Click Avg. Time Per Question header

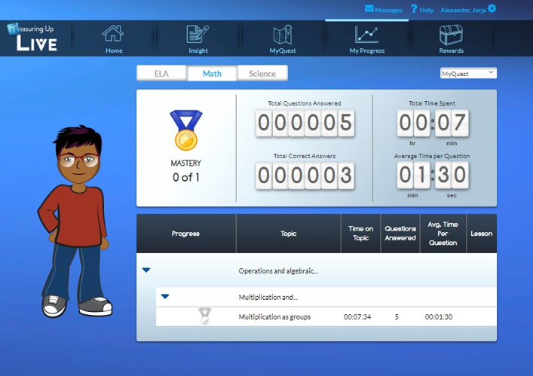click(x=443, y=234)
